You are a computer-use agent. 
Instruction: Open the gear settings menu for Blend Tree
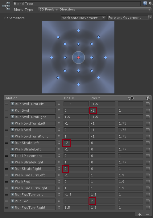coord(151,3)
